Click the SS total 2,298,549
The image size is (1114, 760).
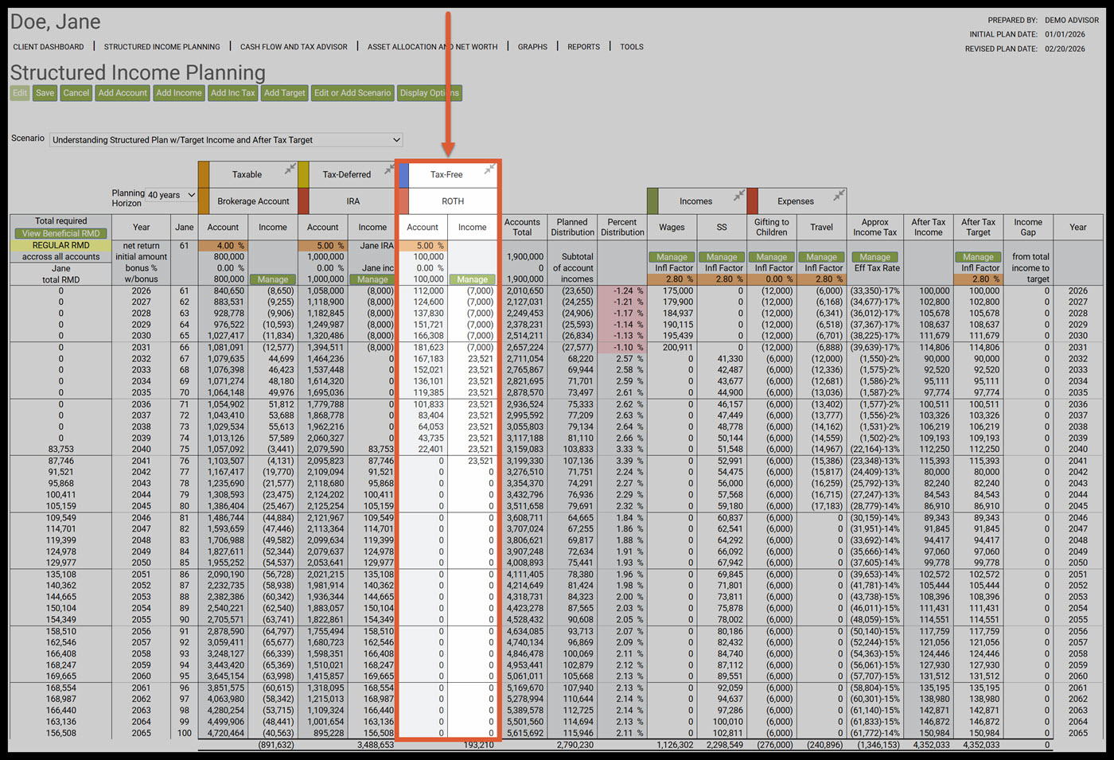(x=724, y=745)
